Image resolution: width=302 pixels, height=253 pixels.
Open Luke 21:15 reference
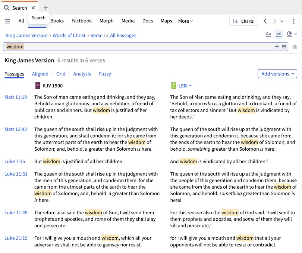[x=16, y=238]
